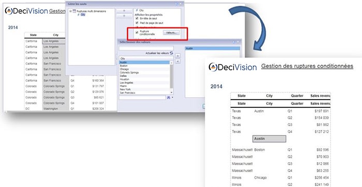Click the help icon in Sélectionner des valeurs title bar
Image resolution: width=362 pixels, height=187 pixels.
233,42
